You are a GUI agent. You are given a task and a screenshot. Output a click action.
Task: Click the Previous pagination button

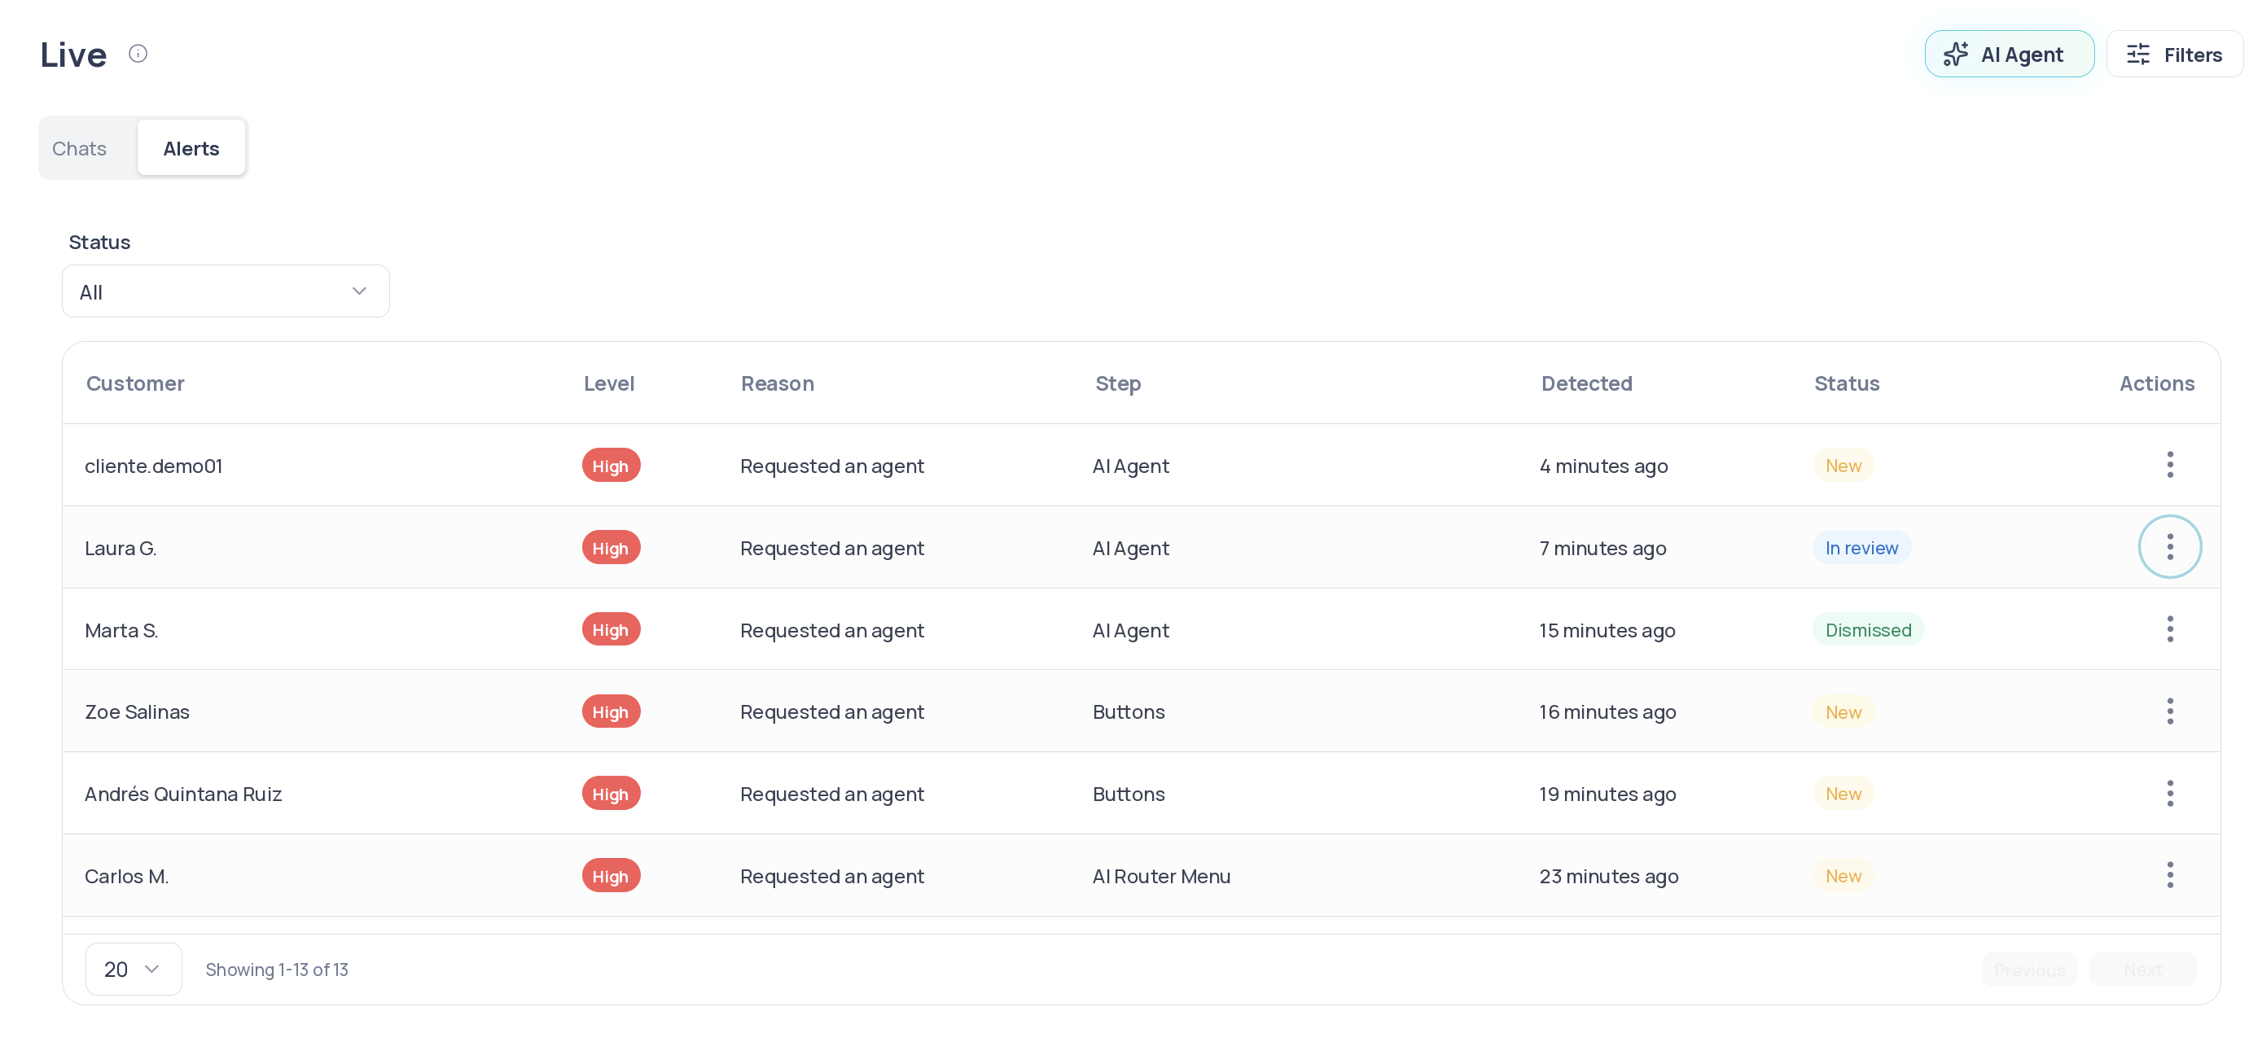(x=2029, y=969)
